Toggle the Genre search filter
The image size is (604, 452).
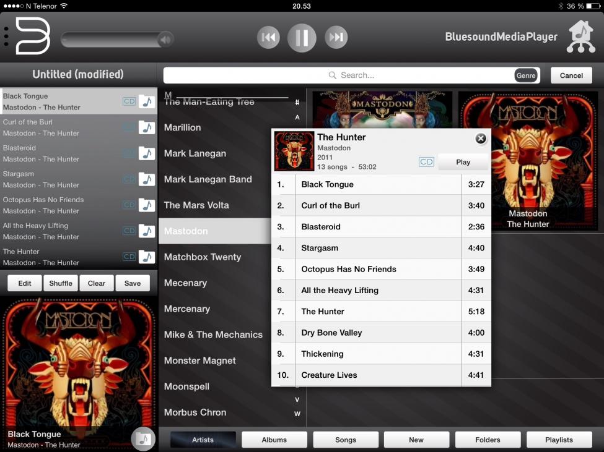[525, 75]
